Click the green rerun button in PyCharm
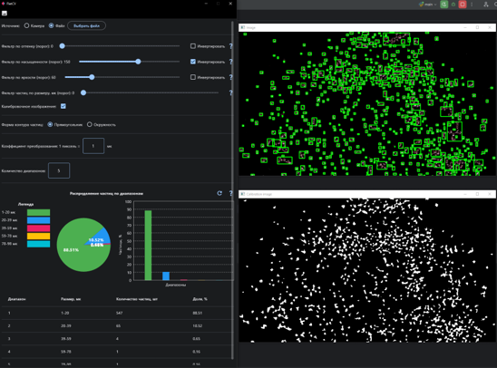The width and height of the screenshot is (497, 368). pos(443,5)
